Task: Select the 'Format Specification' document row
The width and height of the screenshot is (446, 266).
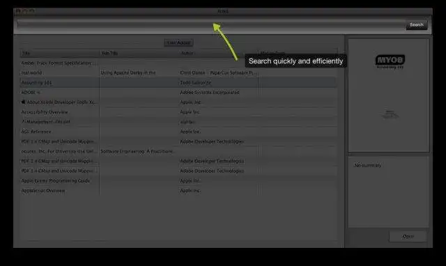Action: tap(178, 63)
